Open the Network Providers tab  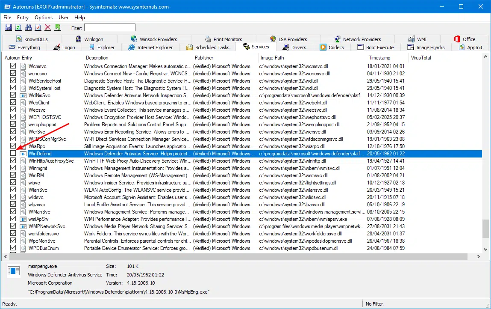[358, 39]
